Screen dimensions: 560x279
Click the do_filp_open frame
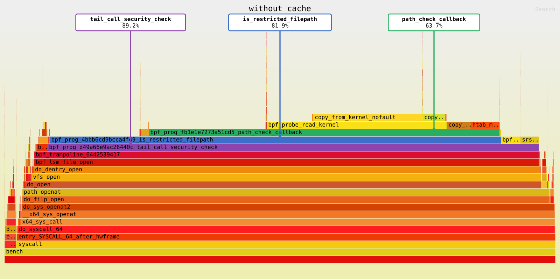(x=286, y=200)
